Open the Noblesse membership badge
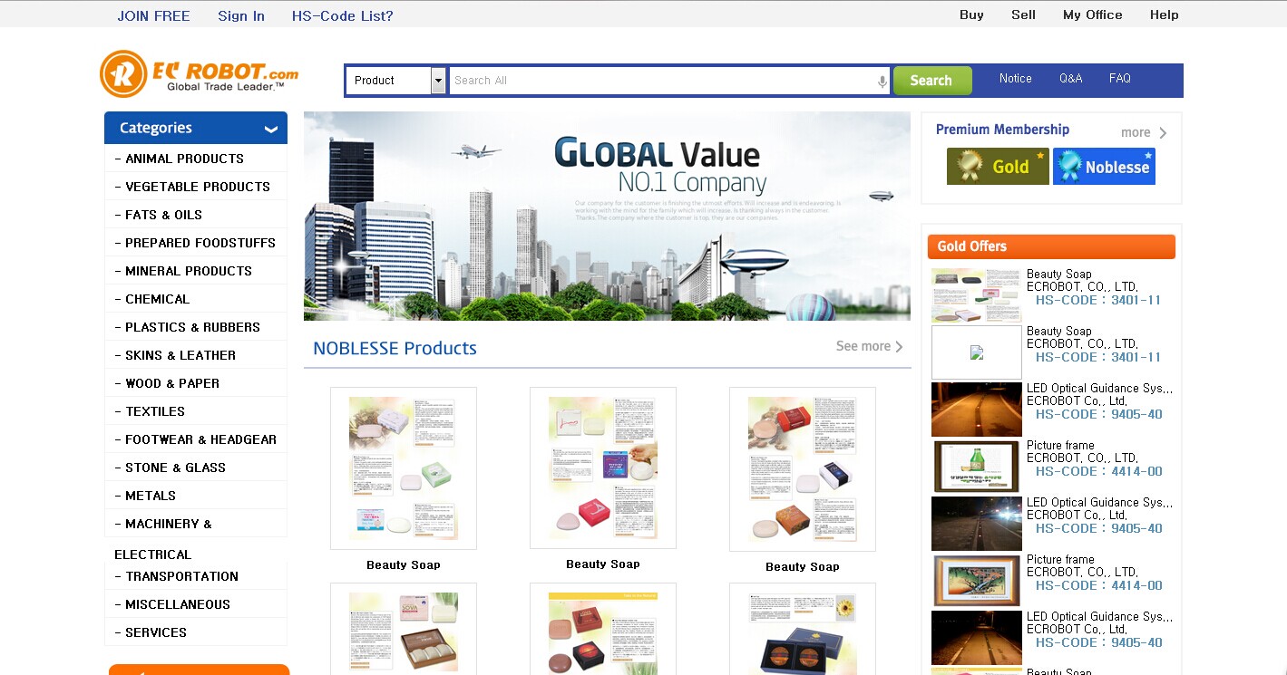The height and width of the screenshot is (675, 1287). 1104,167
